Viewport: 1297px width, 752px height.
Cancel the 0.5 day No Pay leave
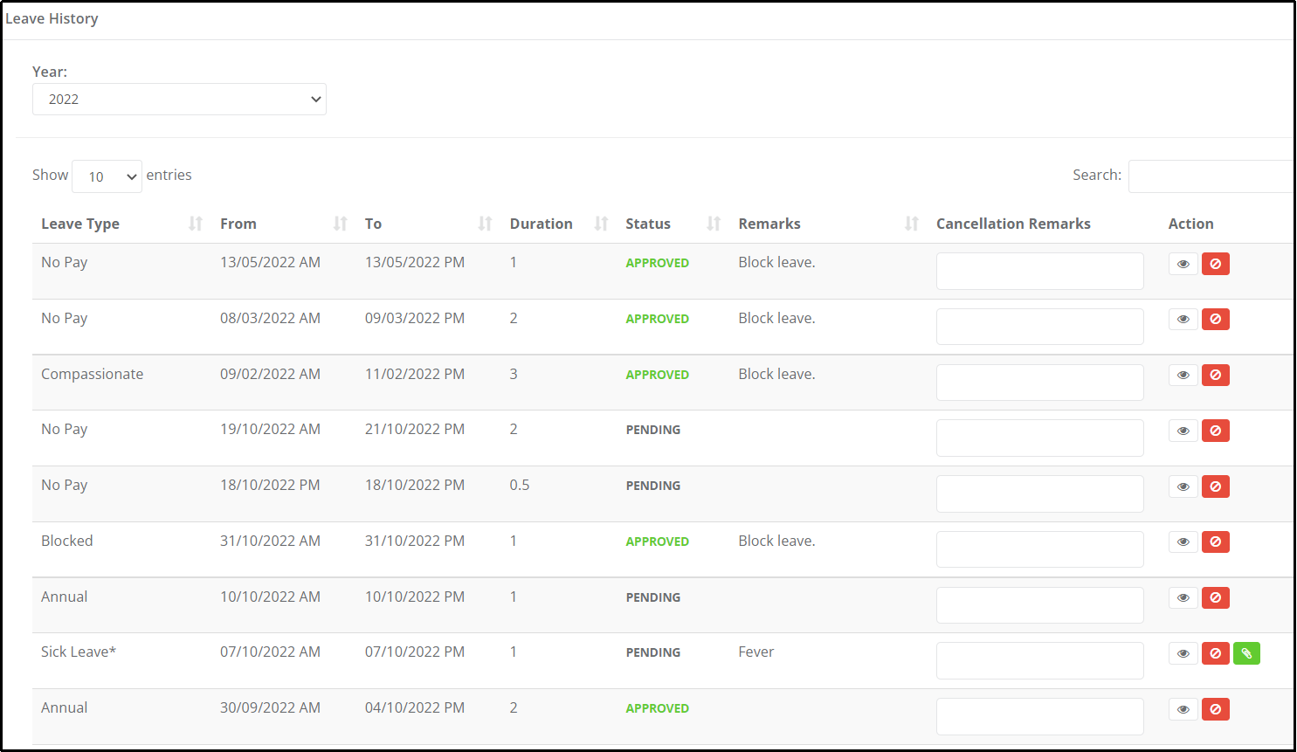tap(1215, 486)
